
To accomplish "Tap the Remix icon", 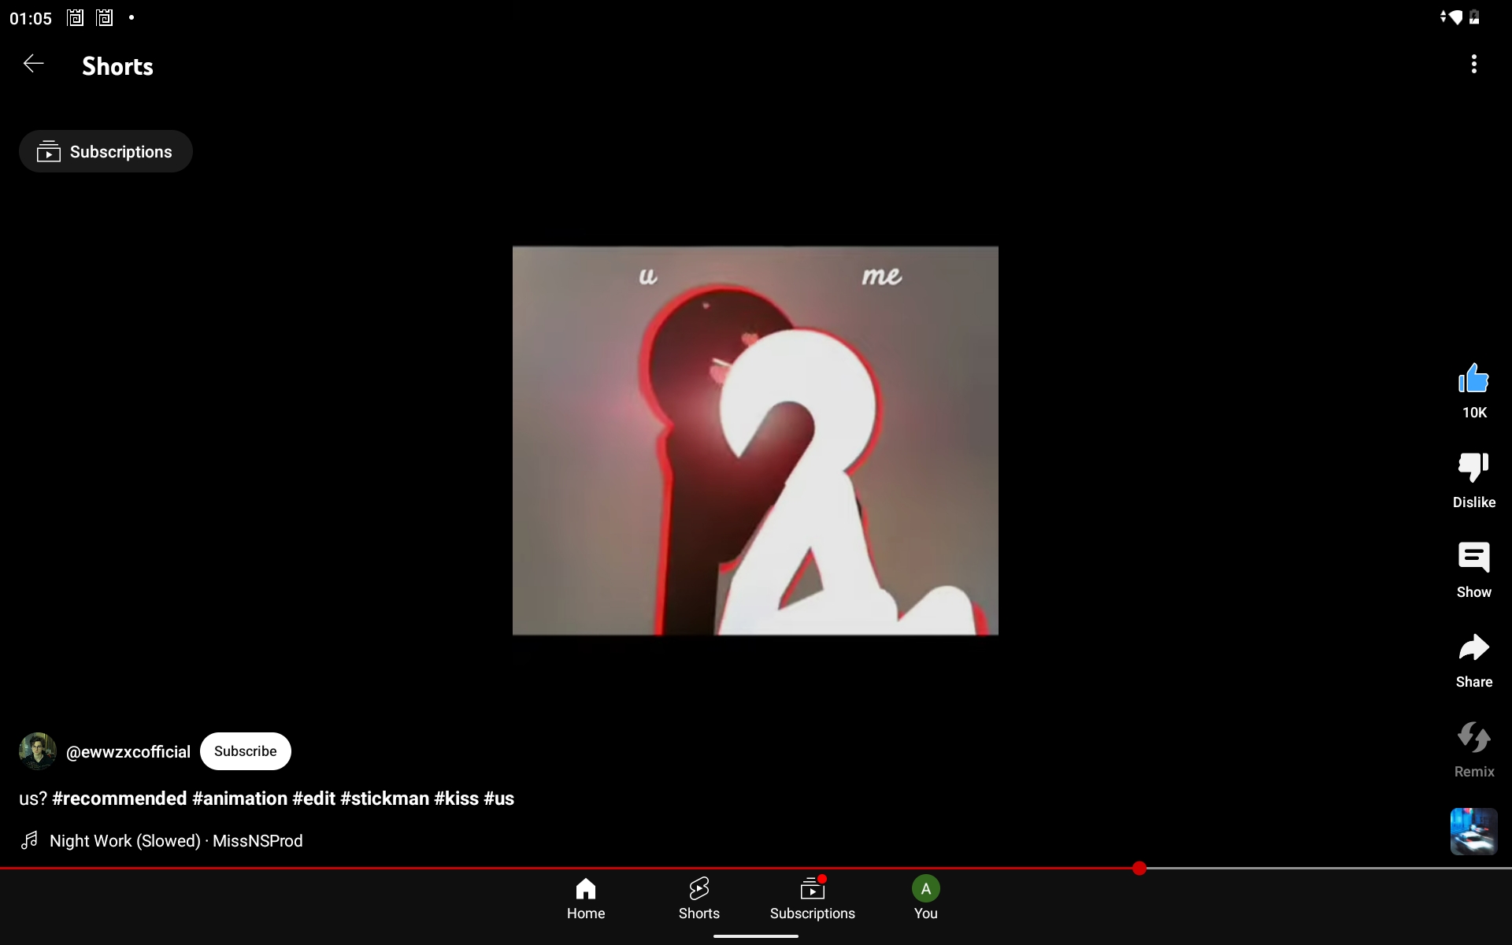I will tap(1473, 737).
